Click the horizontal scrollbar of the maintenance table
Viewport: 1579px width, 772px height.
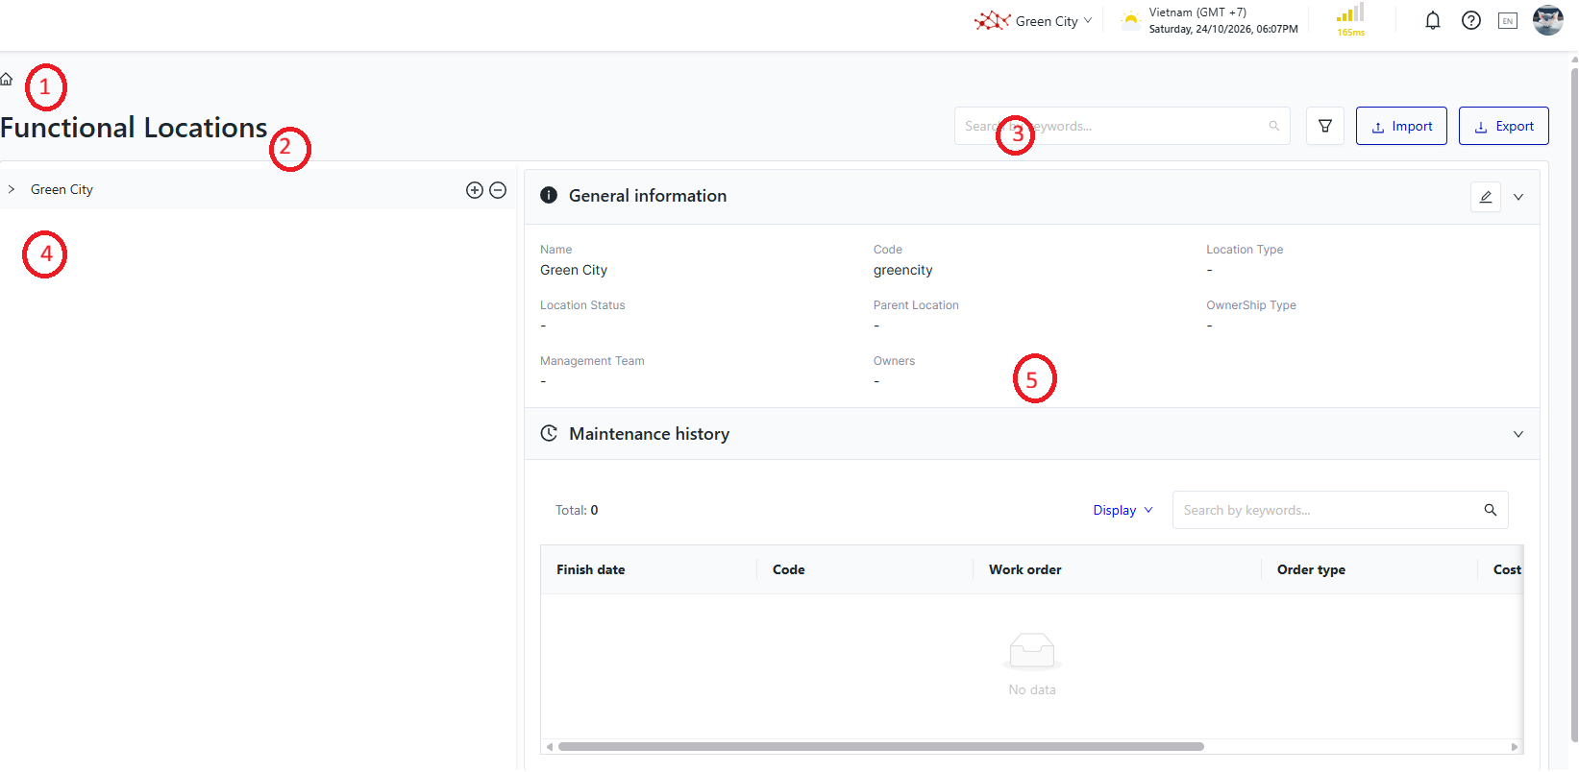tap(880, 746)
